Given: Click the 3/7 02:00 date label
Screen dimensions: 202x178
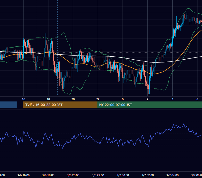Looking at the screenshot, I should (x=148, y=175).
